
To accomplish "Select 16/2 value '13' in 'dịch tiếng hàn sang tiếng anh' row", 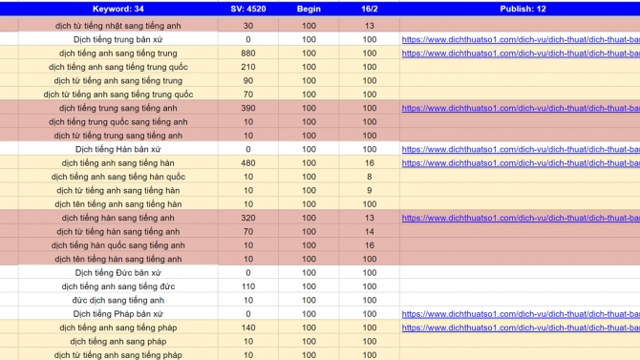I will [370, 218].
